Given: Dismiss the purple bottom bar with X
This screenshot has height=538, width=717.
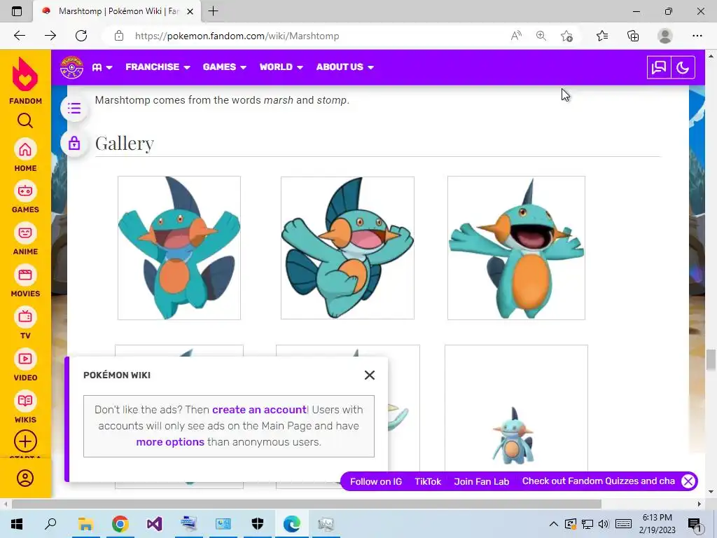Looking at the screenshot, I should coord(688,481).
